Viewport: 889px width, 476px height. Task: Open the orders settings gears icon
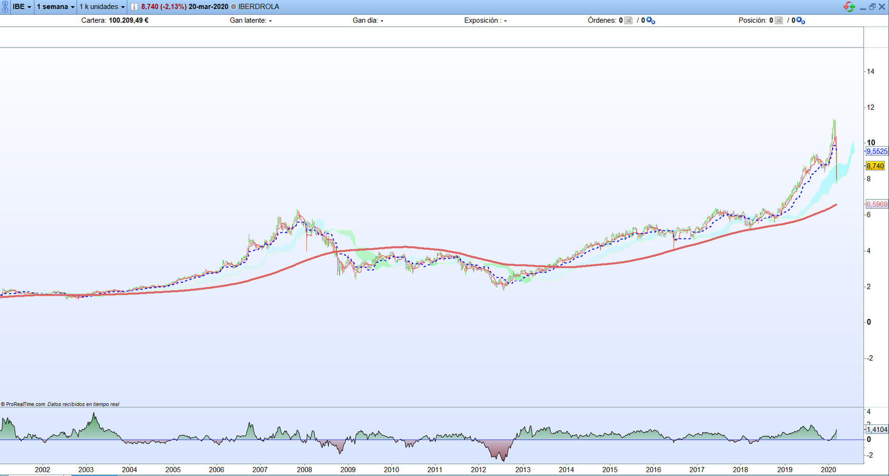(651, 20)
